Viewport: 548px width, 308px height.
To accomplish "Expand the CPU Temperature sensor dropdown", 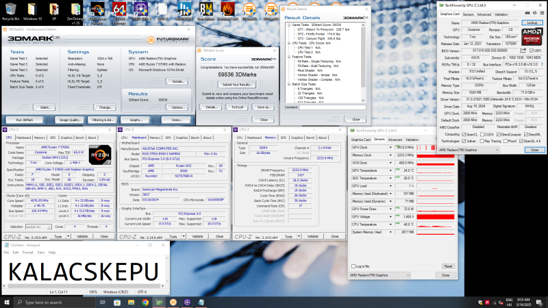I will pyautogui.click(x=390, y=224).
